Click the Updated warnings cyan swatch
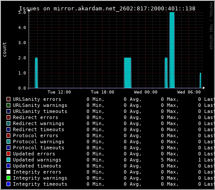Image resolution: width=215 pixels, height=190 pixels. [8, 160]
